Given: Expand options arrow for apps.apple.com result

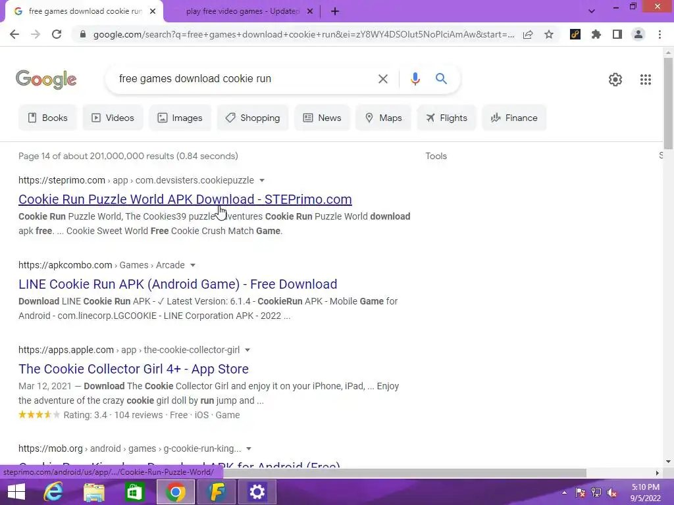Looking at the screenshot, I should [247, 350].
